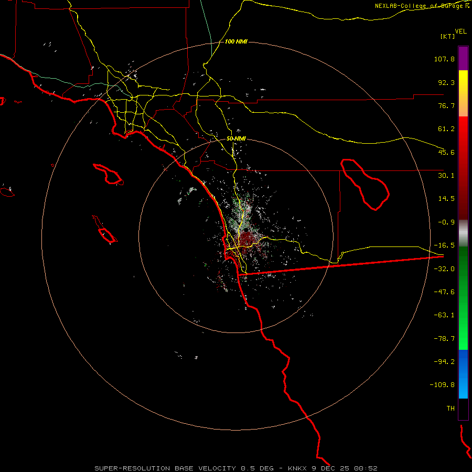Click the -63.1 velocity scale value
This screenshot has width=472, height=472.
coord(444,315)
